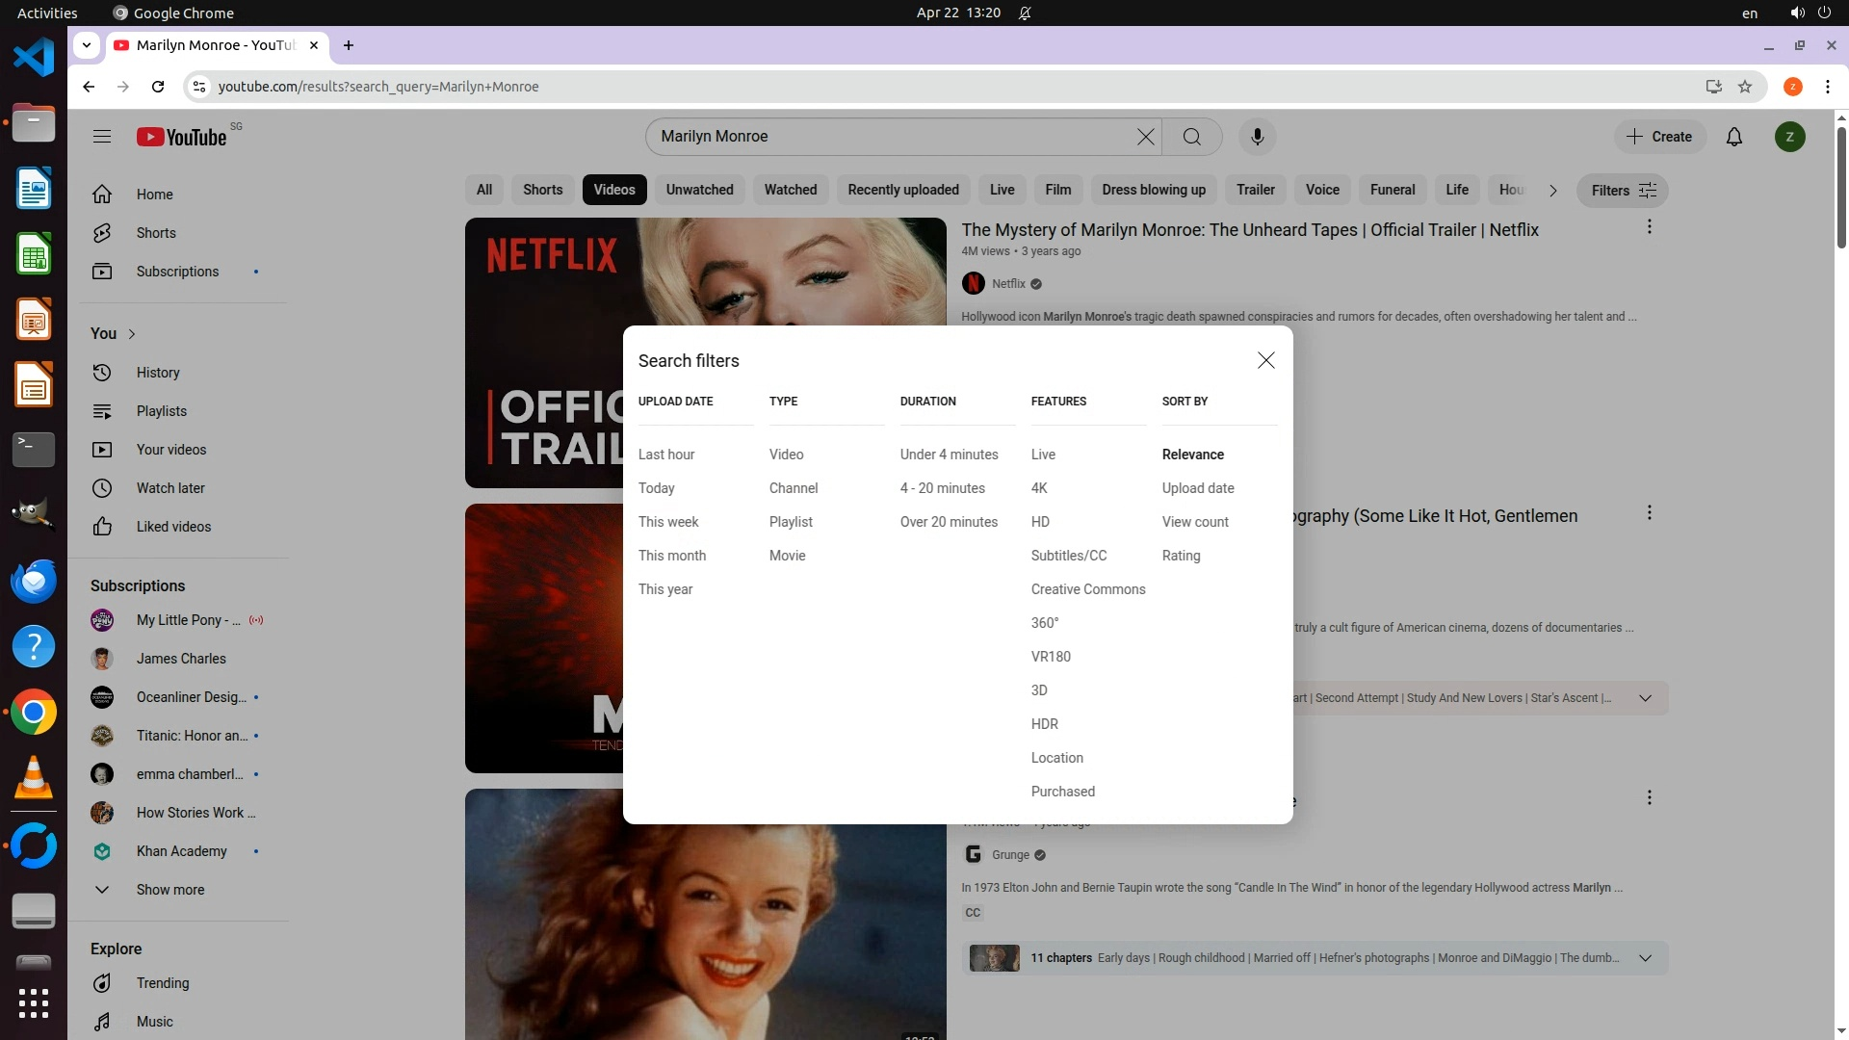Open more options for Netflix trailer video

[1649, 227]
